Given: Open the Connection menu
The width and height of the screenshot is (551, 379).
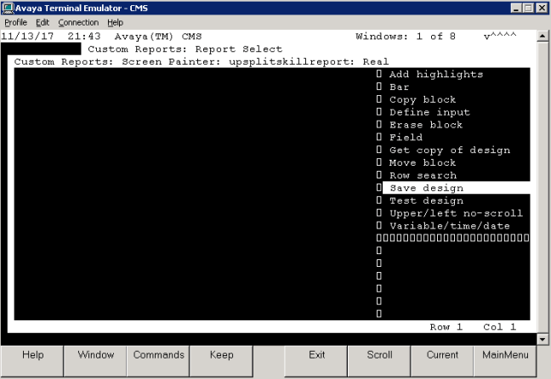Looking at the screenshot, I should pos(78,22).
